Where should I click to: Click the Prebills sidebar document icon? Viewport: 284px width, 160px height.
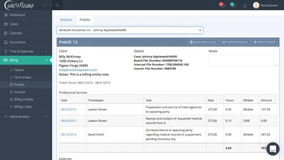click(x=12, y=84)
